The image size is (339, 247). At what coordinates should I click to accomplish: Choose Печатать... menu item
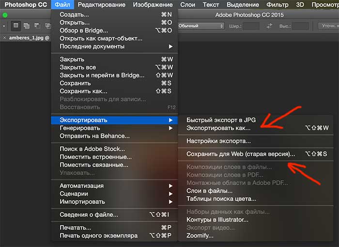(x=115, y=228)
